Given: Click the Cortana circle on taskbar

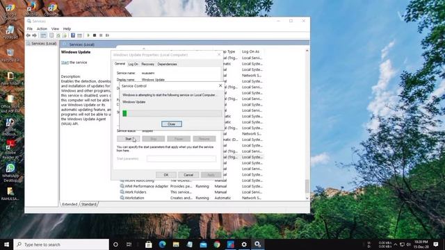Looking at the screenshot, I should 115,244.
